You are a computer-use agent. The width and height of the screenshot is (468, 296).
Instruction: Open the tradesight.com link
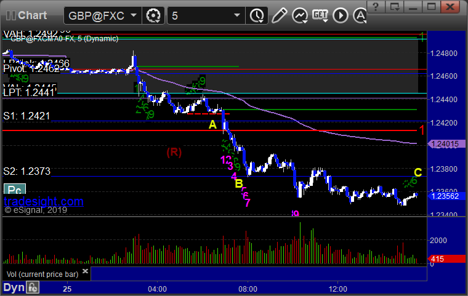44,201
